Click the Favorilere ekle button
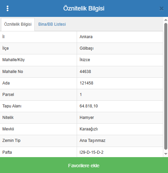The width and height of the screenshot is (168, 173). tap(84, 165)
